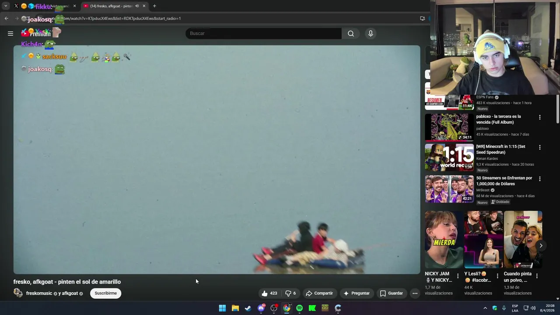
Task: Open File Explorer from taskbar
Action: point(235,308)
